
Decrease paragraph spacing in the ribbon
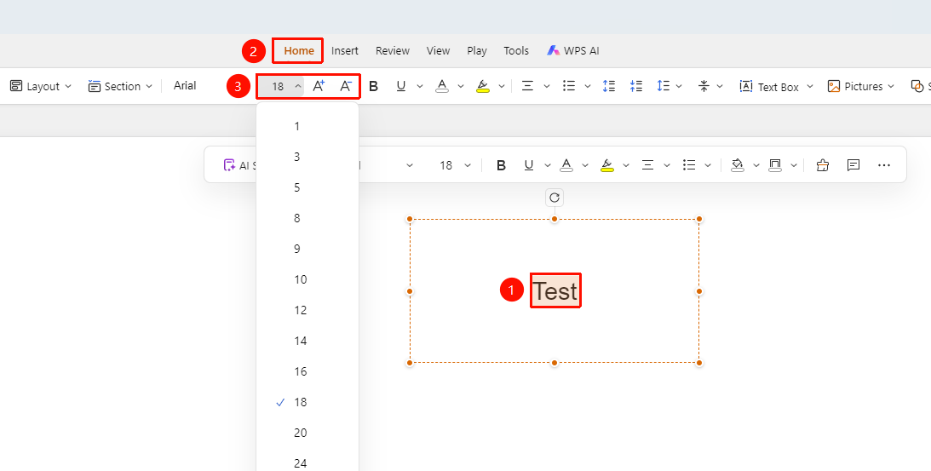tap(636, 86)
